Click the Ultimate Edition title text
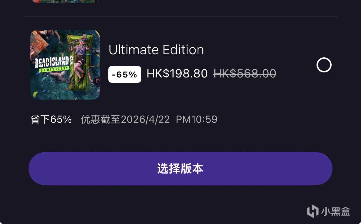The width and height of the screenshot is (361, 224). pyautogui.click(x=156, y=50)
